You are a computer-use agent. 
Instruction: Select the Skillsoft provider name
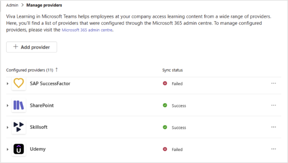[39, 127]
